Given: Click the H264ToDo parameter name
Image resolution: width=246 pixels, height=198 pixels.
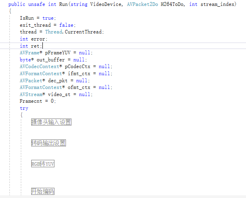Looking at the screenshot, I should click(172, 4).
